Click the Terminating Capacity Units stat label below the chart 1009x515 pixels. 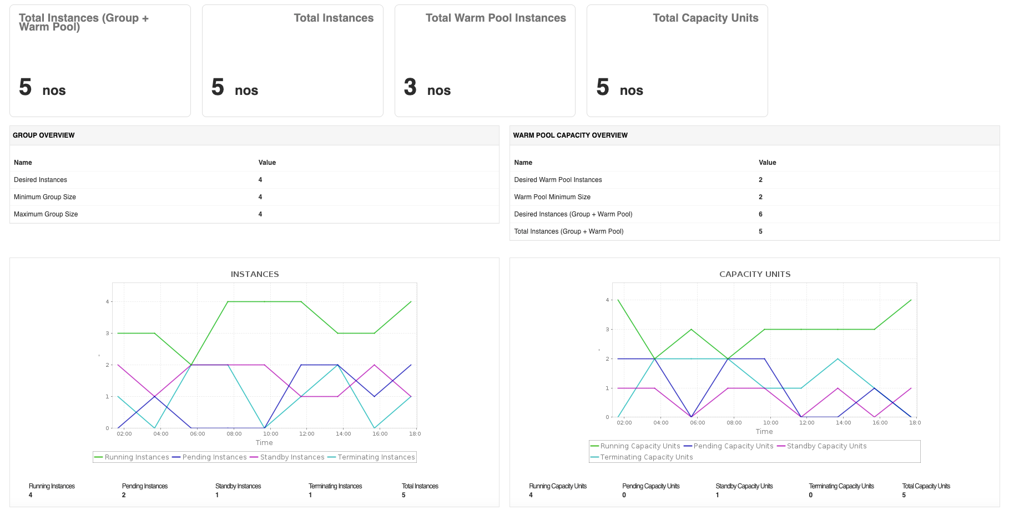coord(841,486)
